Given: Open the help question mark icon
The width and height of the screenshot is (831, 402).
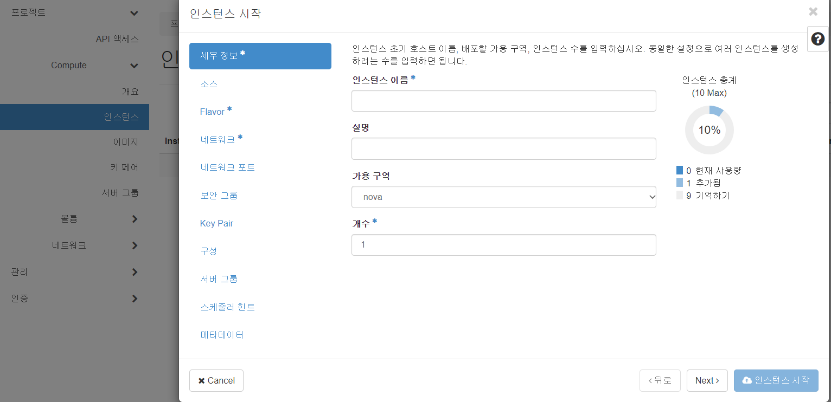Looking at the screenshot, I should click(818, 39).
